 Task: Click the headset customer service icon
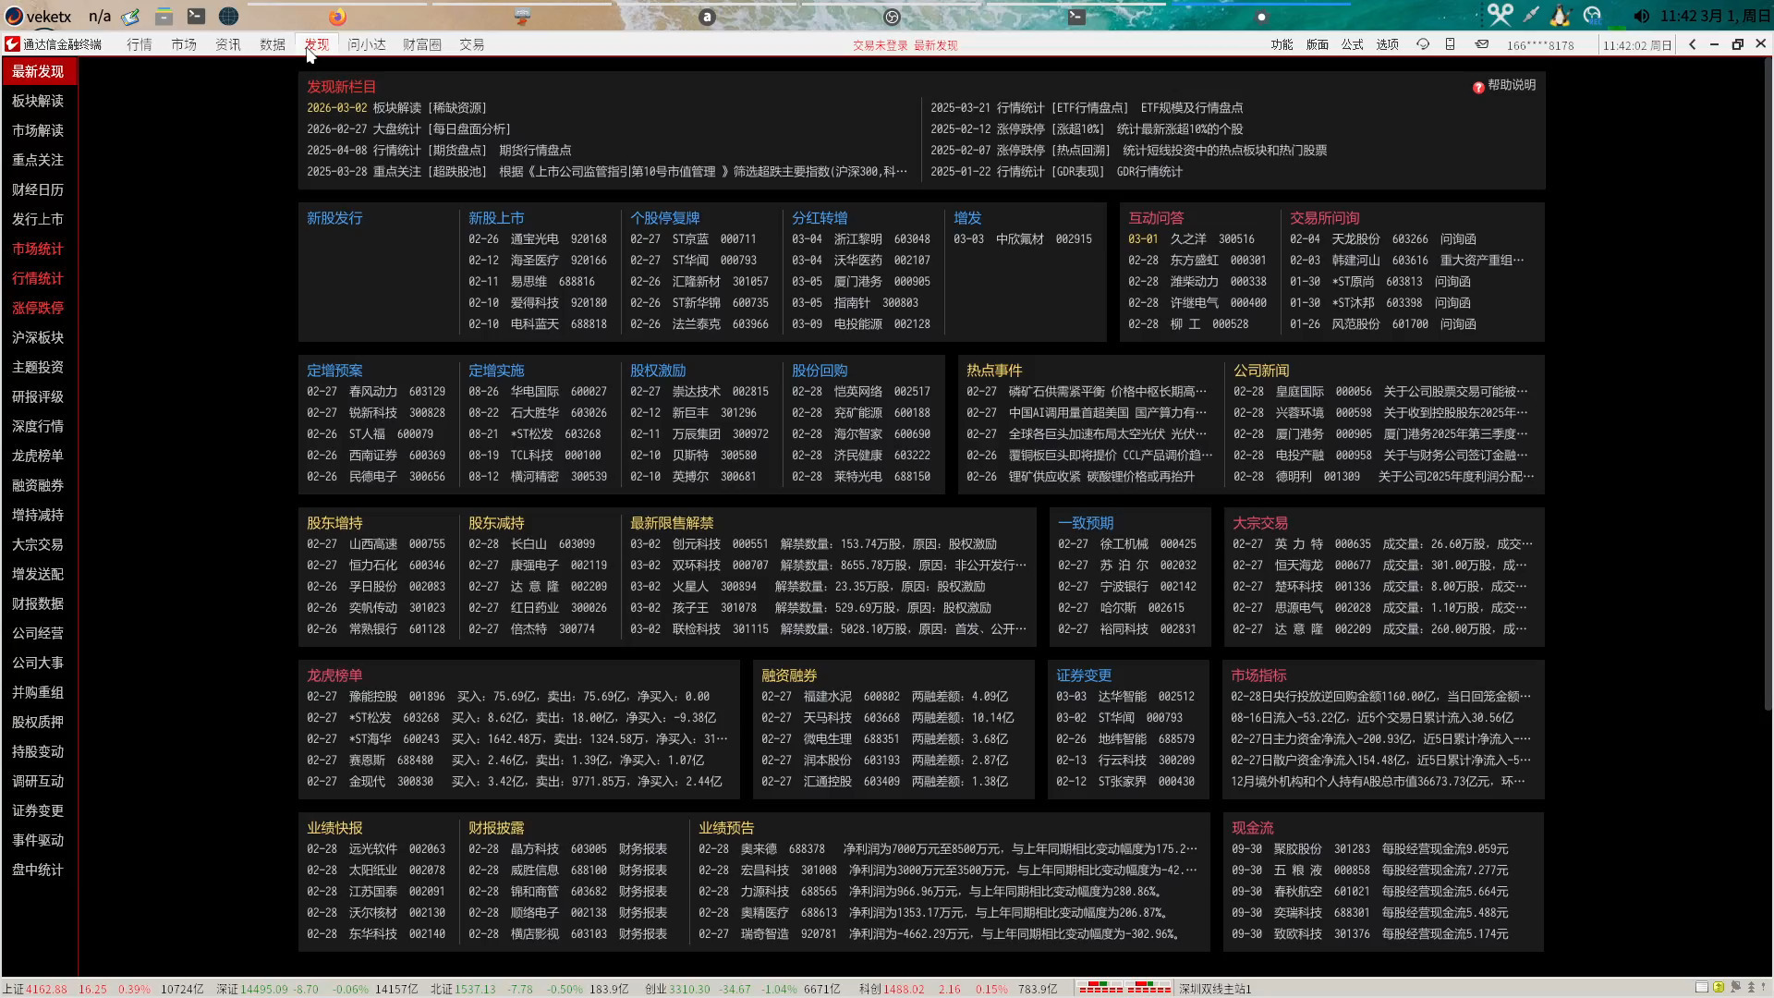1423,44
